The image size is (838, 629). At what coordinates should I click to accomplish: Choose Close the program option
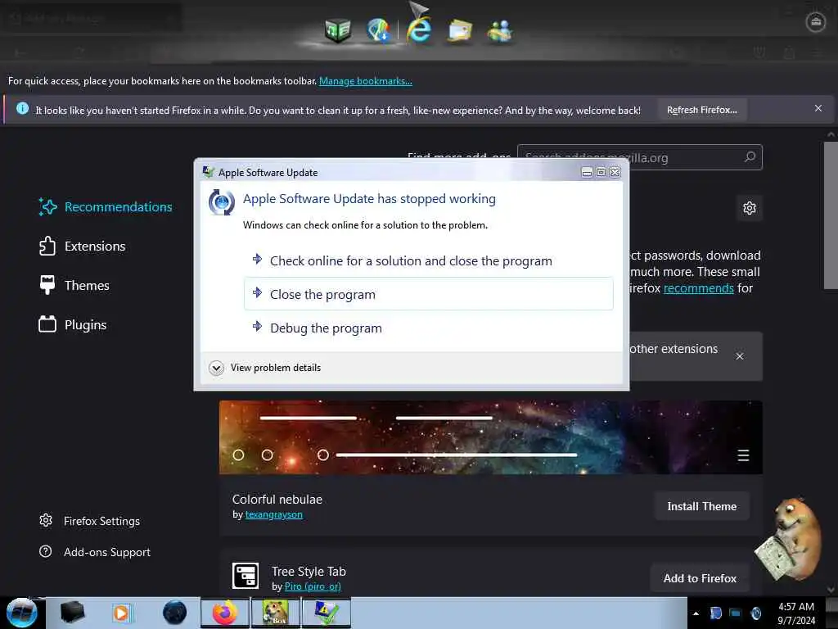click(429, 294)
